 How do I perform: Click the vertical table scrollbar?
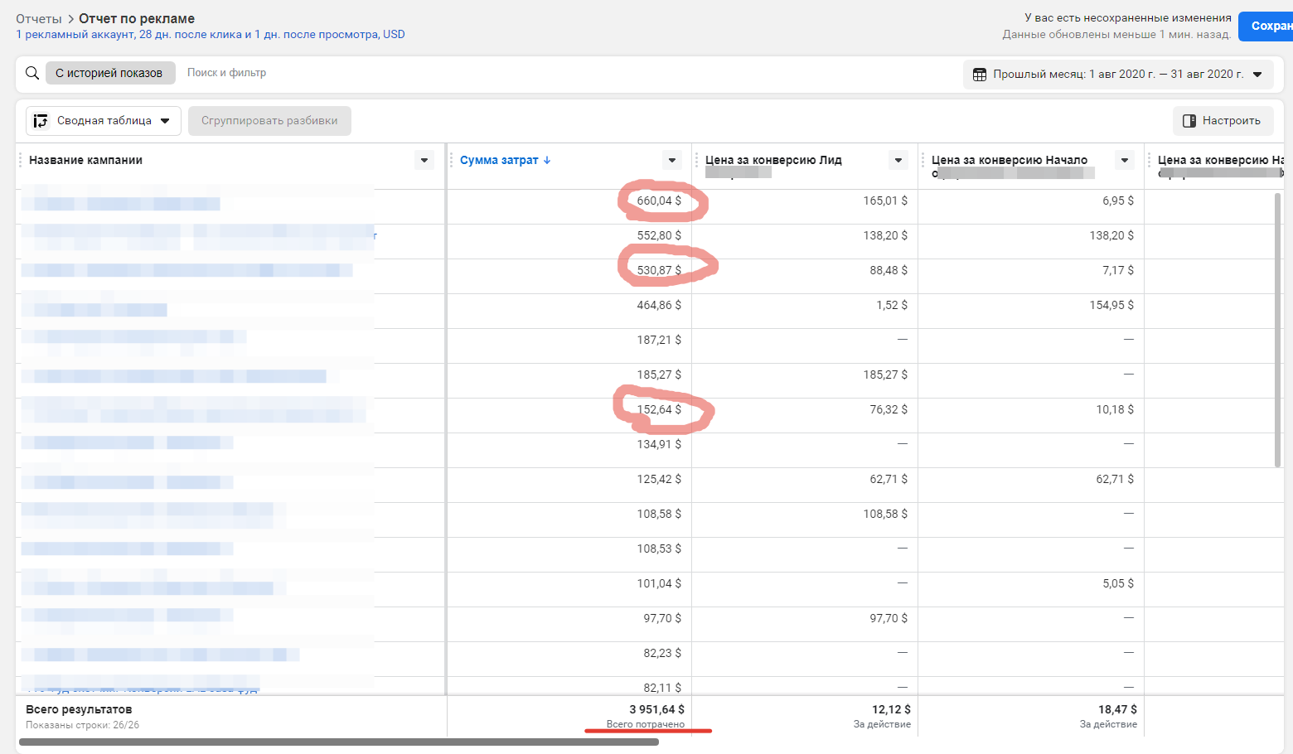1277,330
